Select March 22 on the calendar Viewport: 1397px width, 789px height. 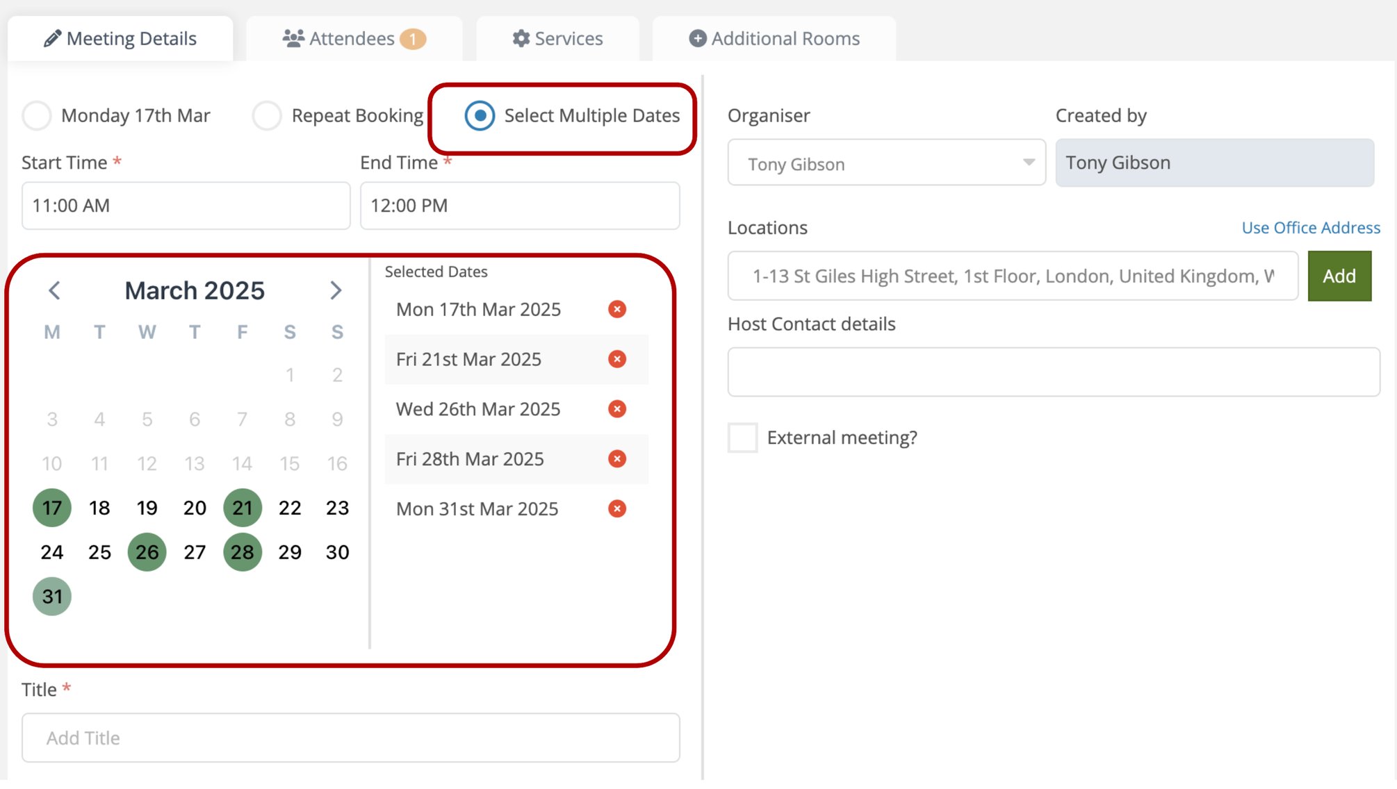(290, 508)
